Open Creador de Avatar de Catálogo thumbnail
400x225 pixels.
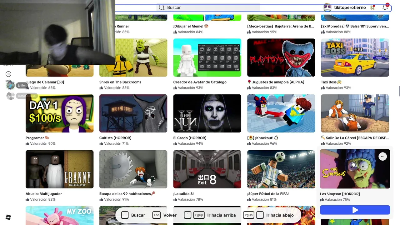coord(207,57)
